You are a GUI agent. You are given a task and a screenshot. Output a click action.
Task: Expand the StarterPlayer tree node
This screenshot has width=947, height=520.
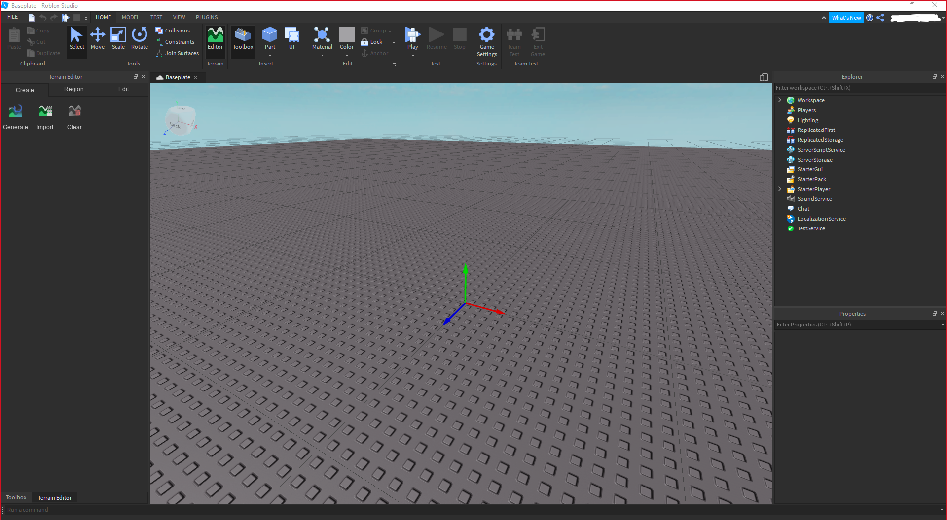pos(780,189)
